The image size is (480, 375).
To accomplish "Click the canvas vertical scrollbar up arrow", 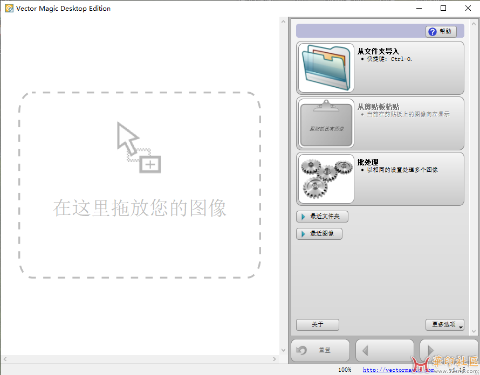I will [283, 22].
